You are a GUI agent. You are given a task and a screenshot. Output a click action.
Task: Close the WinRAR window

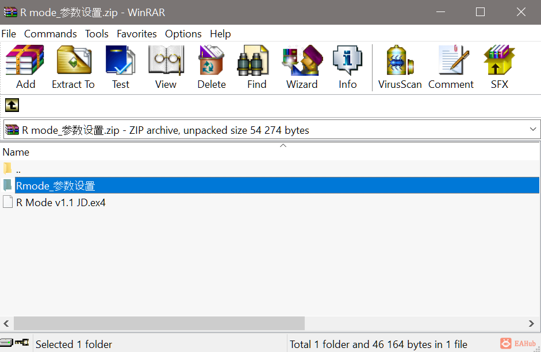[x=521, y=12]
